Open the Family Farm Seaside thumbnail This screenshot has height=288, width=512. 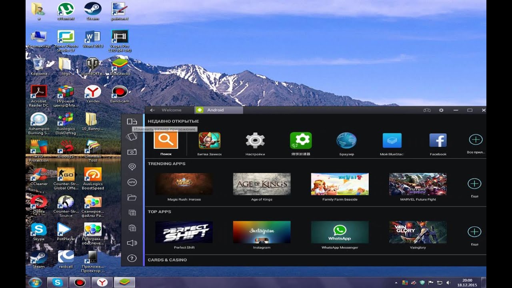coord(340,184)
